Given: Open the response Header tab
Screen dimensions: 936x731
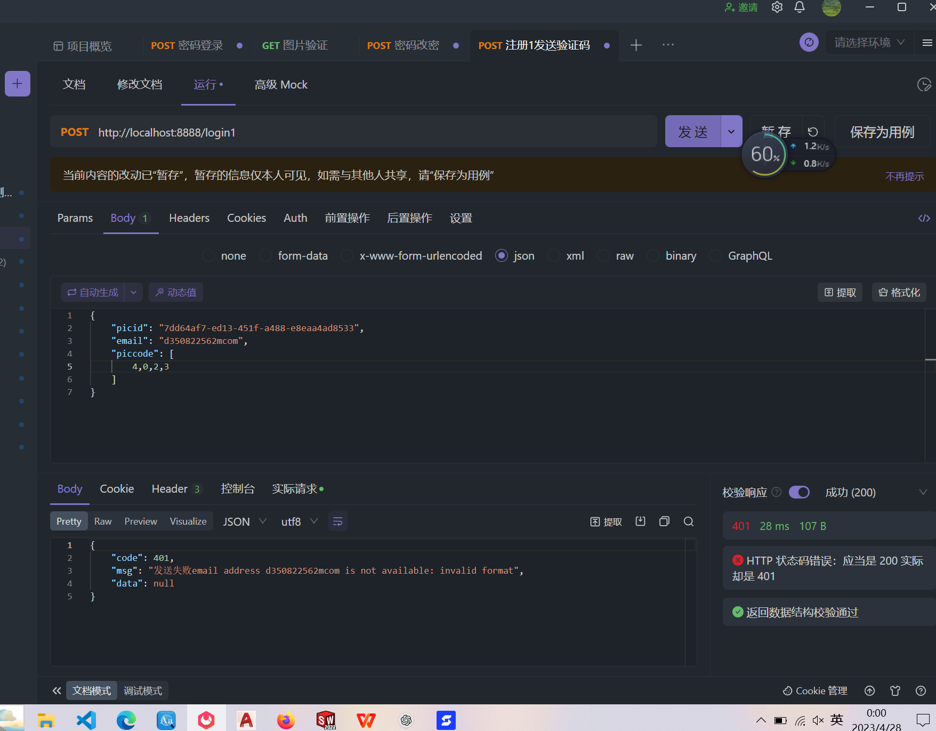Looking at the screenshot, I should point(176,489).
